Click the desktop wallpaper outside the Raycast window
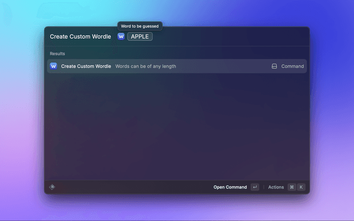354x221 pixels. (332, 110)
